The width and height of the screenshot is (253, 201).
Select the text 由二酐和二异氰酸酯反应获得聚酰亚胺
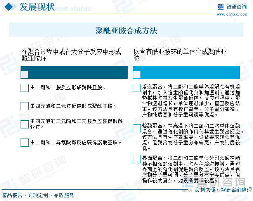pyautogui.click(x=76, y=143)
